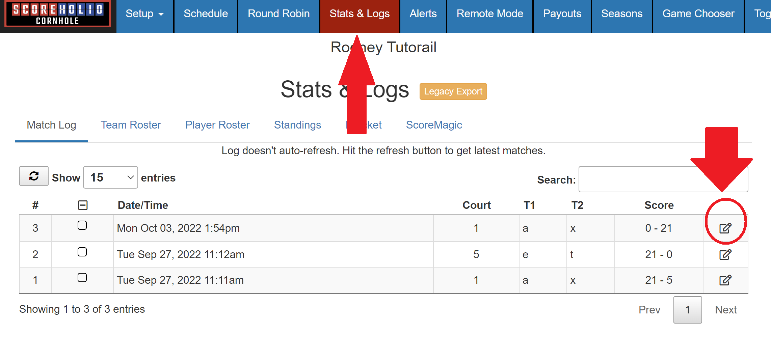
Task: Open the Payouts menu item
Action: pyautogui.click(x=562, y=14)
